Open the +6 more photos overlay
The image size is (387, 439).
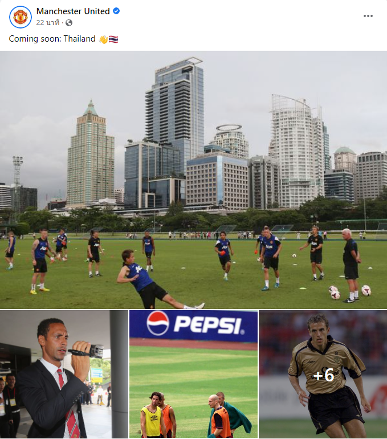pyautogui.click(x=323, y=375)
